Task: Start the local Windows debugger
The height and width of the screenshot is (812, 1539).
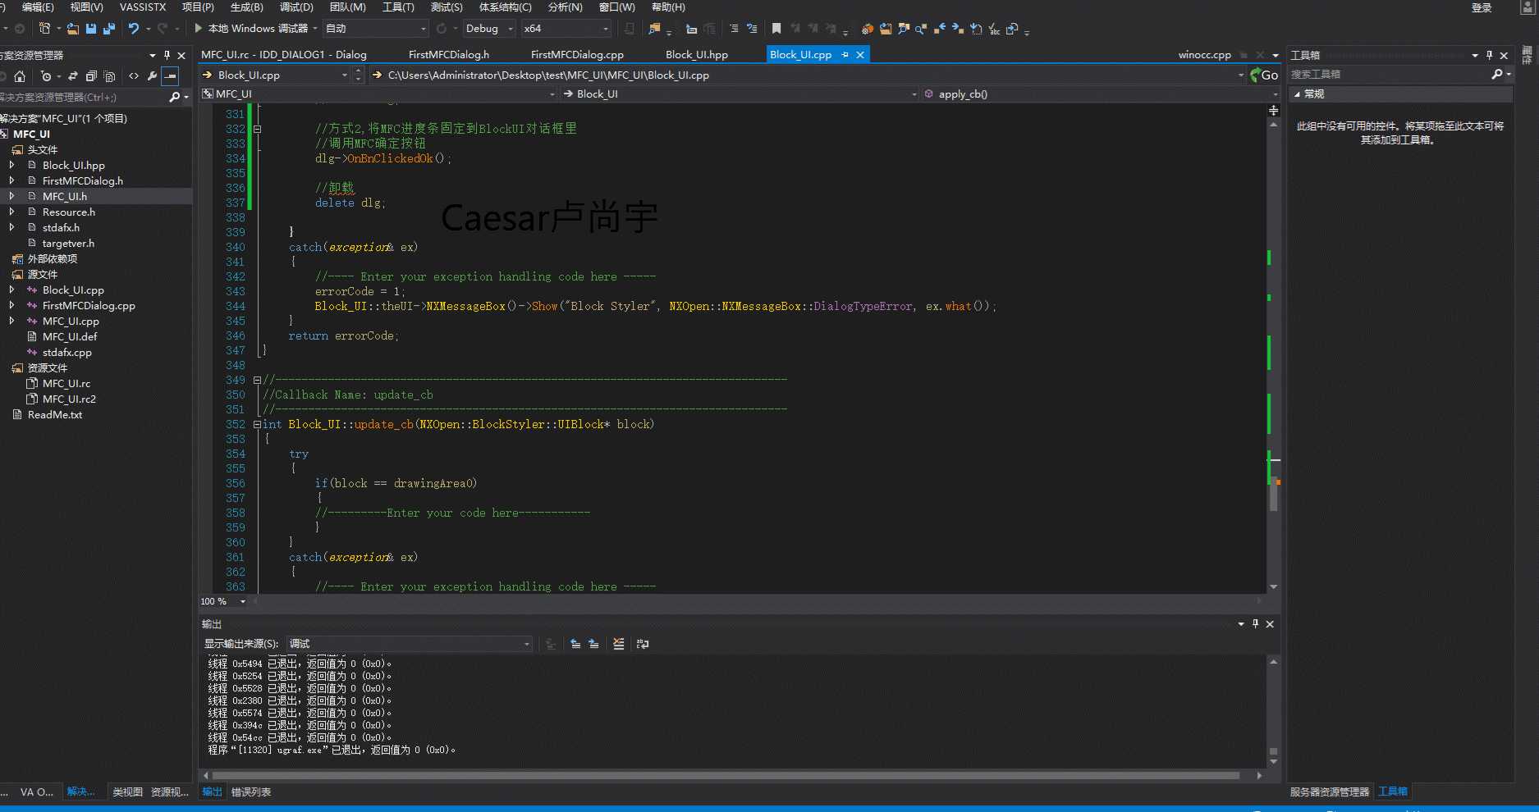Action: tap(250, 29)
